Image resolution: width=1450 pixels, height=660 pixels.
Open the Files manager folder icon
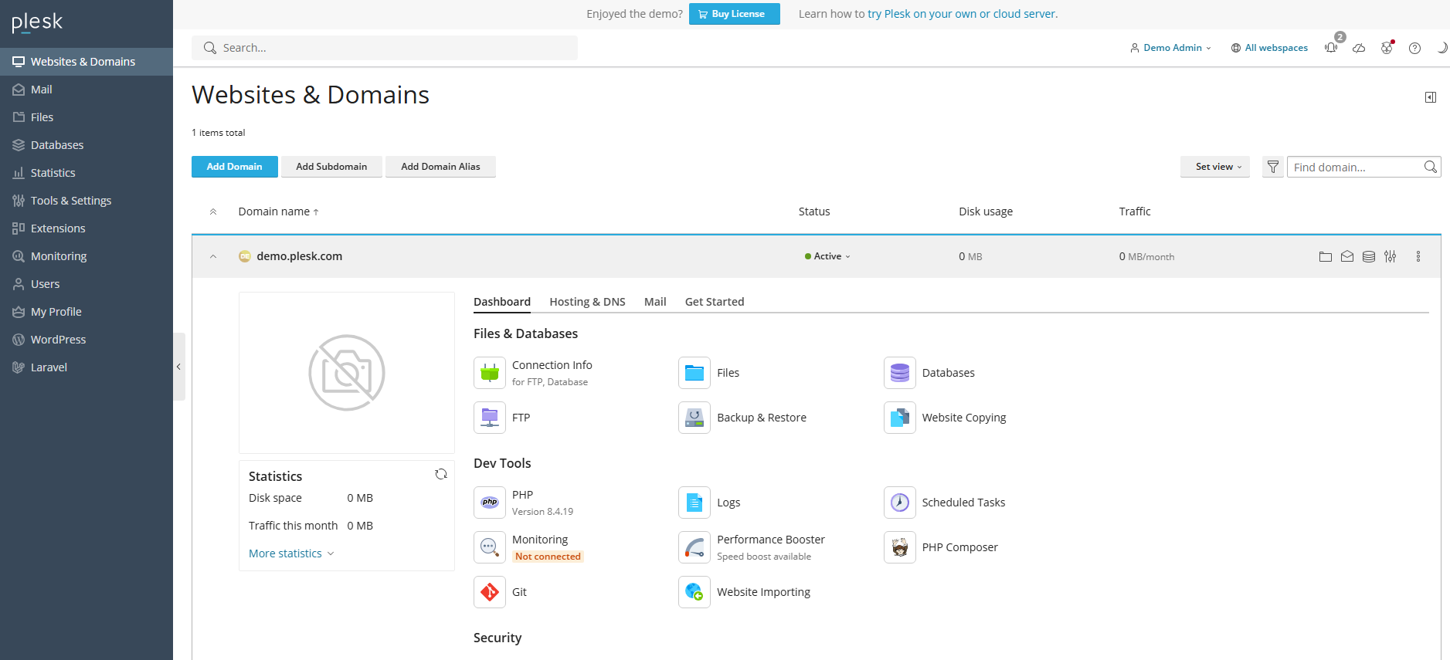coord(694,373)
